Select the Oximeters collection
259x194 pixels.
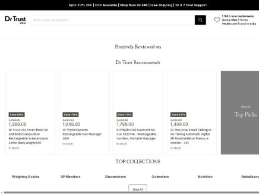click(160, 177)
